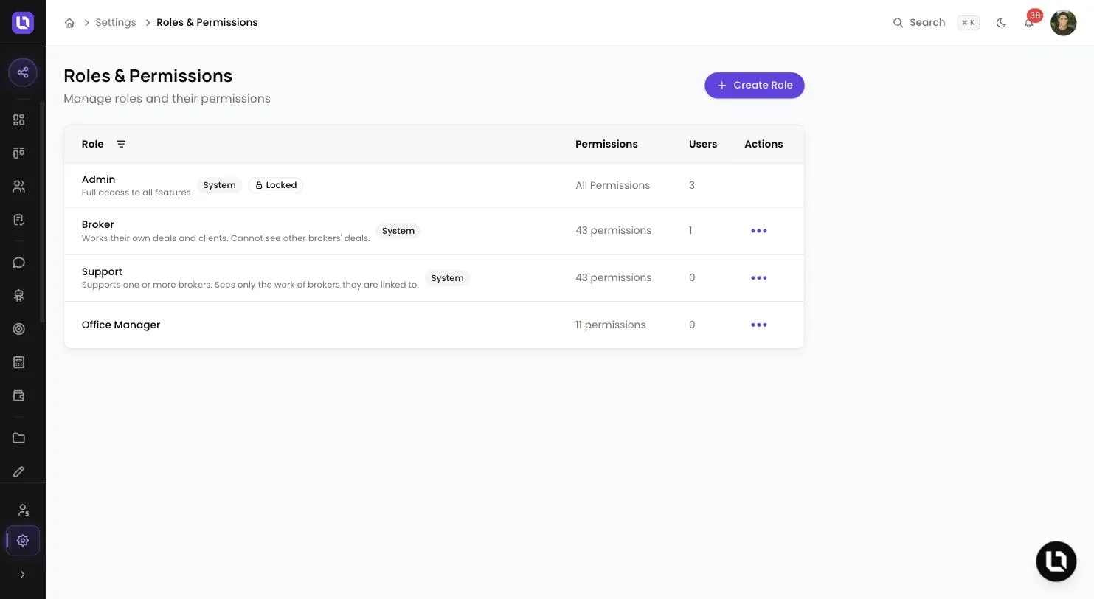Open the share/network icon at sidebar top
This screenshot has height=599, width=1094.
(x=23, y=72)
